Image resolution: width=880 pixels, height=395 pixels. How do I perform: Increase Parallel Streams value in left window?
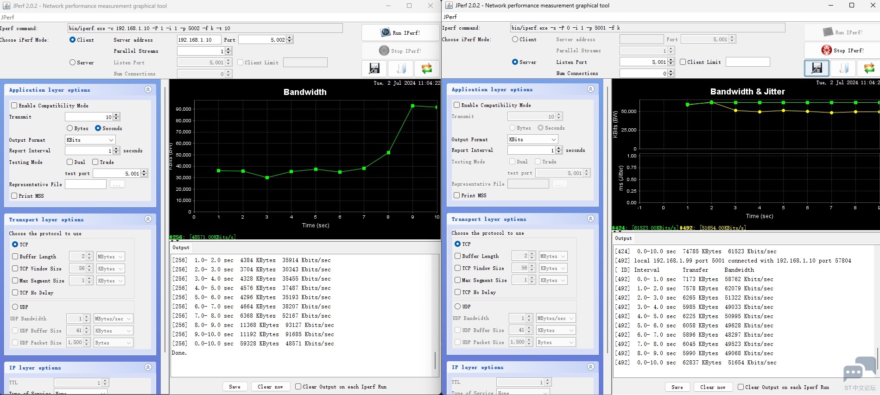click(x=228, y=49)
